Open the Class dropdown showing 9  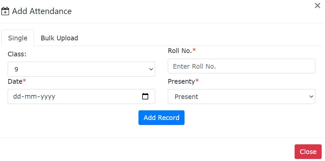[x=81, y=69]
